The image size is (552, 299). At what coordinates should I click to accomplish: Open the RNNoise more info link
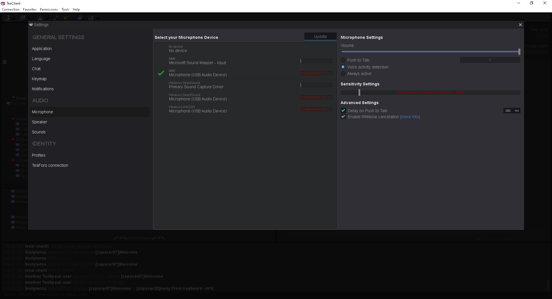click(x=410, y=117)
